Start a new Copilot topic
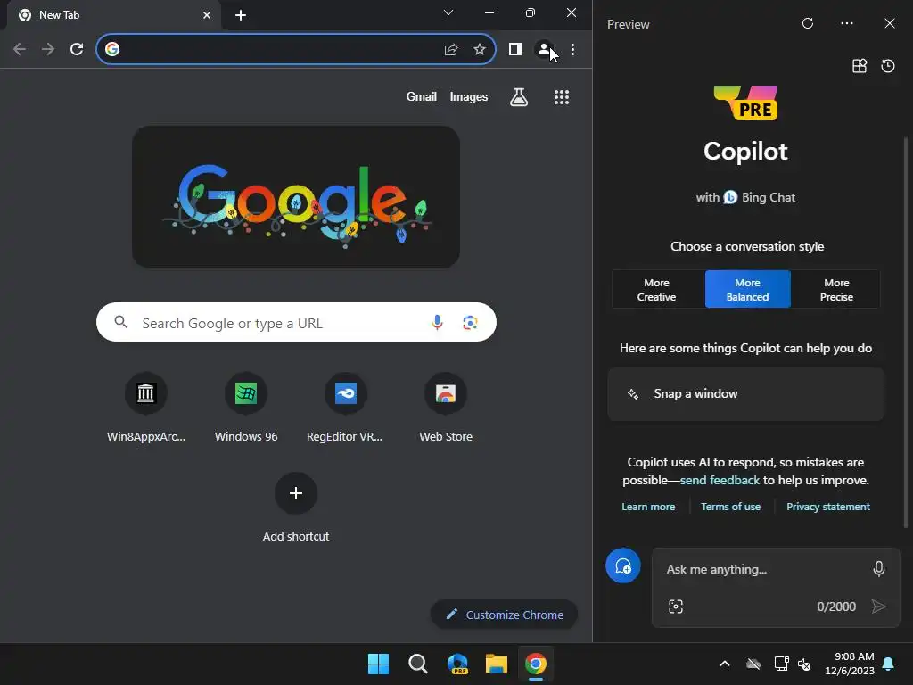Image resolution: width=913 pixels, height=685 pixels. tap(622, 565)
